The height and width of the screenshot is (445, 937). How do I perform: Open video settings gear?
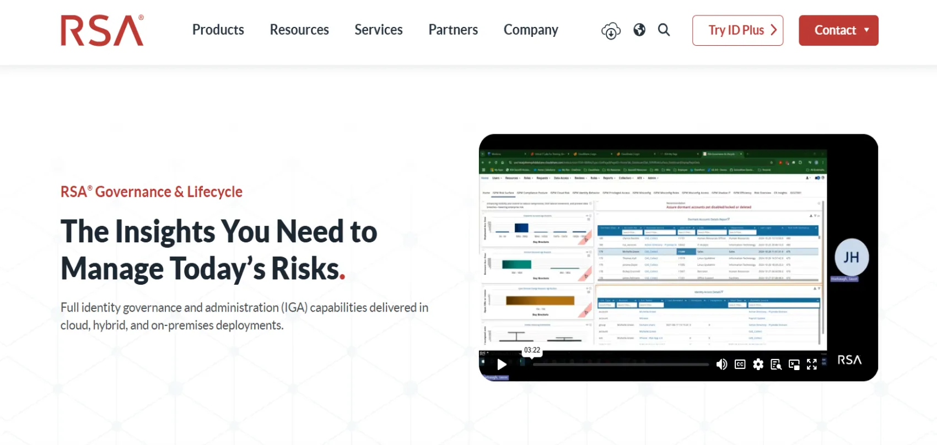(x=758, y=365)
